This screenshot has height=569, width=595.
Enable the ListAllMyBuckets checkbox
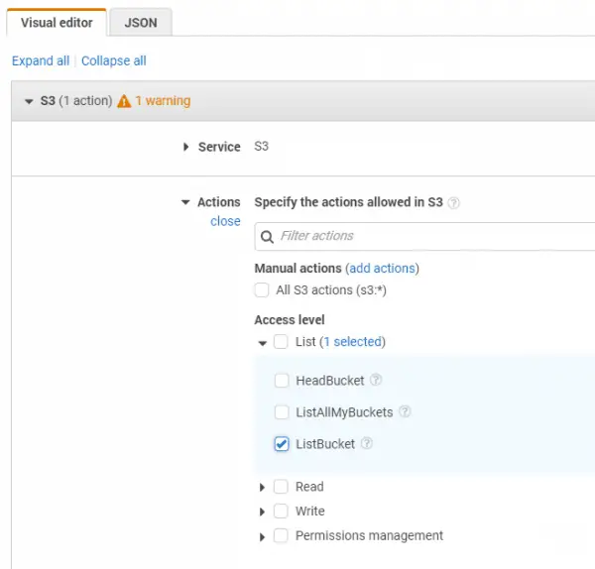[x=282, y=412]
